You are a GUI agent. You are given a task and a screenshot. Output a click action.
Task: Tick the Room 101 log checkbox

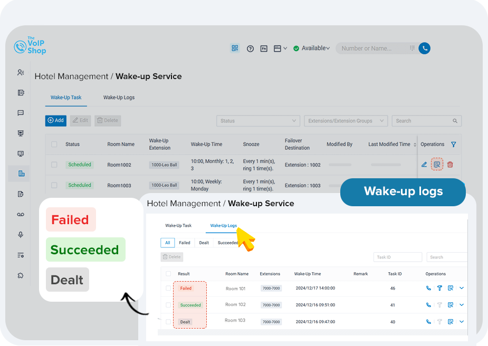point(168,288)
